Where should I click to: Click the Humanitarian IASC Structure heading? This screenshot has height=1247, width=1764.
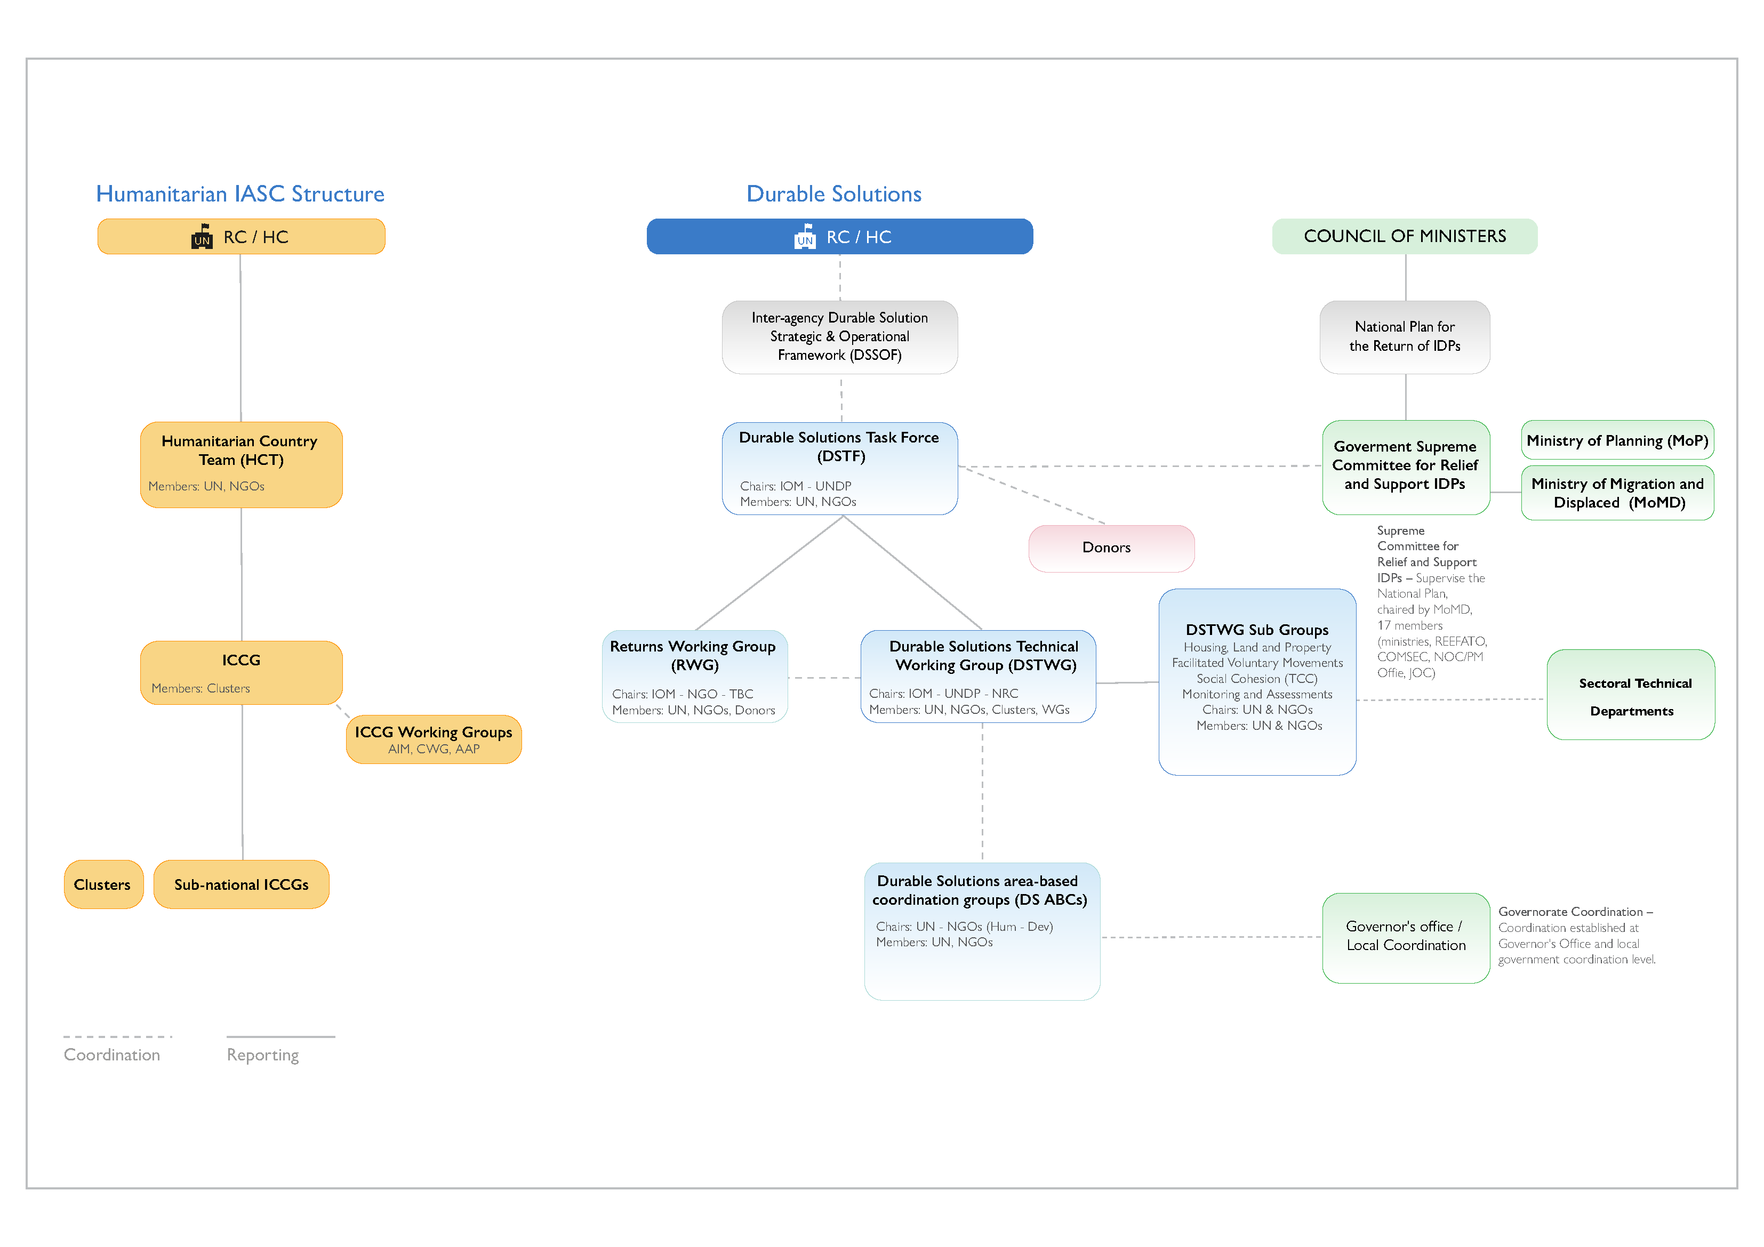click(x=240, y=194)
